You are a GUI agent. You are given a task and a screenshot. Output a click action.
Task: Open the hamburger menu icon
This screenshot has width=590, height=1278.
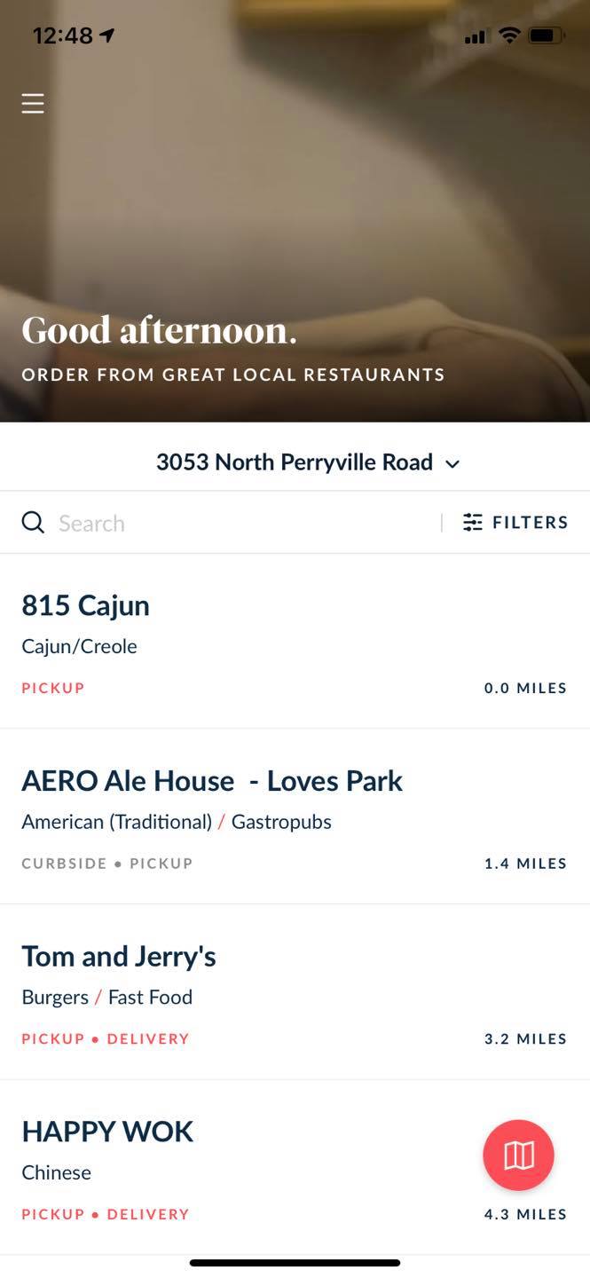click(33, 104)
